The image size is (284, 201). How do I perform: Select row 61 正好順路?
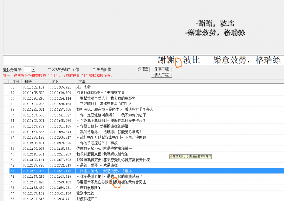coord(146,104)
